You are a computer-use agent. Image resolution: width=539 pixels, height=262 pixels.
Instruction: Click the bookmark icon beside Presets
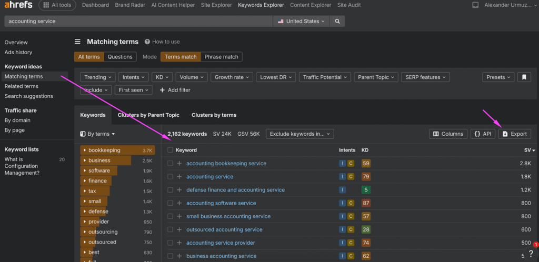pyautogui.click(x=523, y=77)
